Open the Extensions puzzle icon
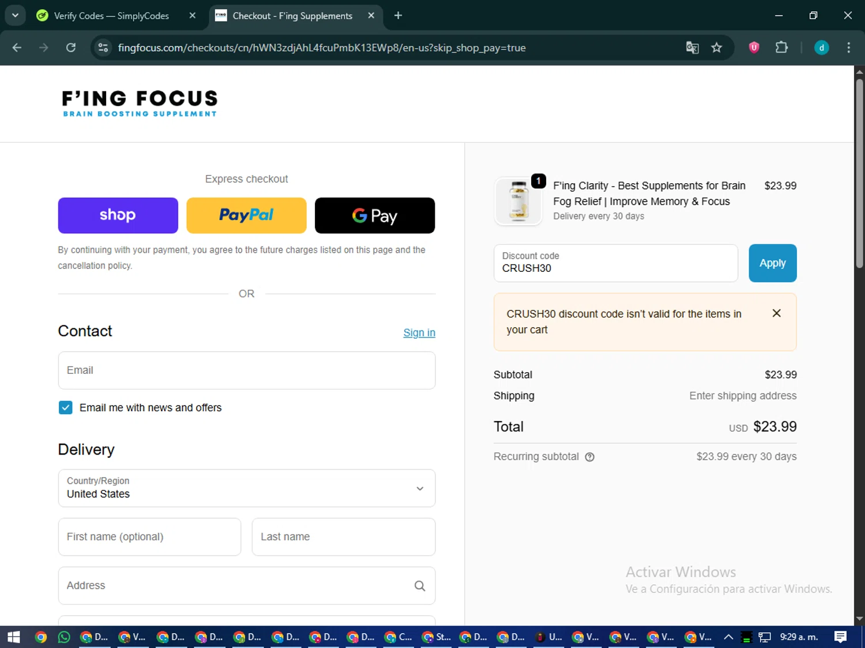Screen dimensions: 865x648 coord(781,48)
